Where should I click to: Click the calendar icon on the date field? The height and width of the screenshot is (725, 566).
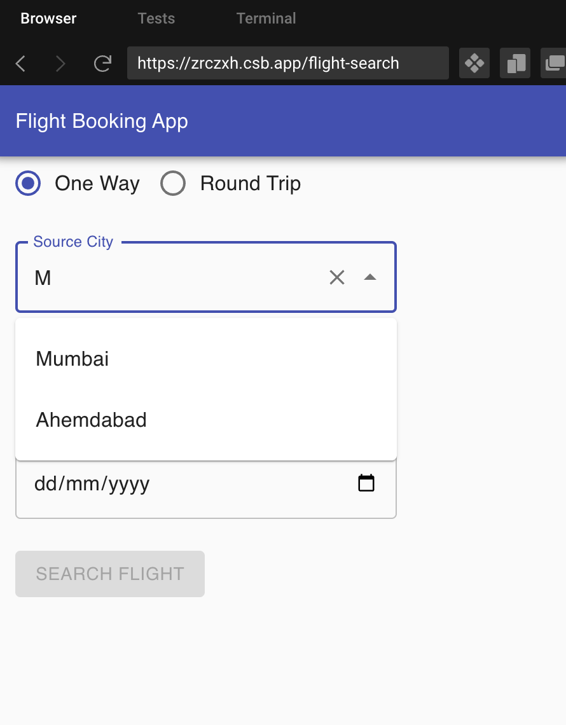(x=366, y=483)
